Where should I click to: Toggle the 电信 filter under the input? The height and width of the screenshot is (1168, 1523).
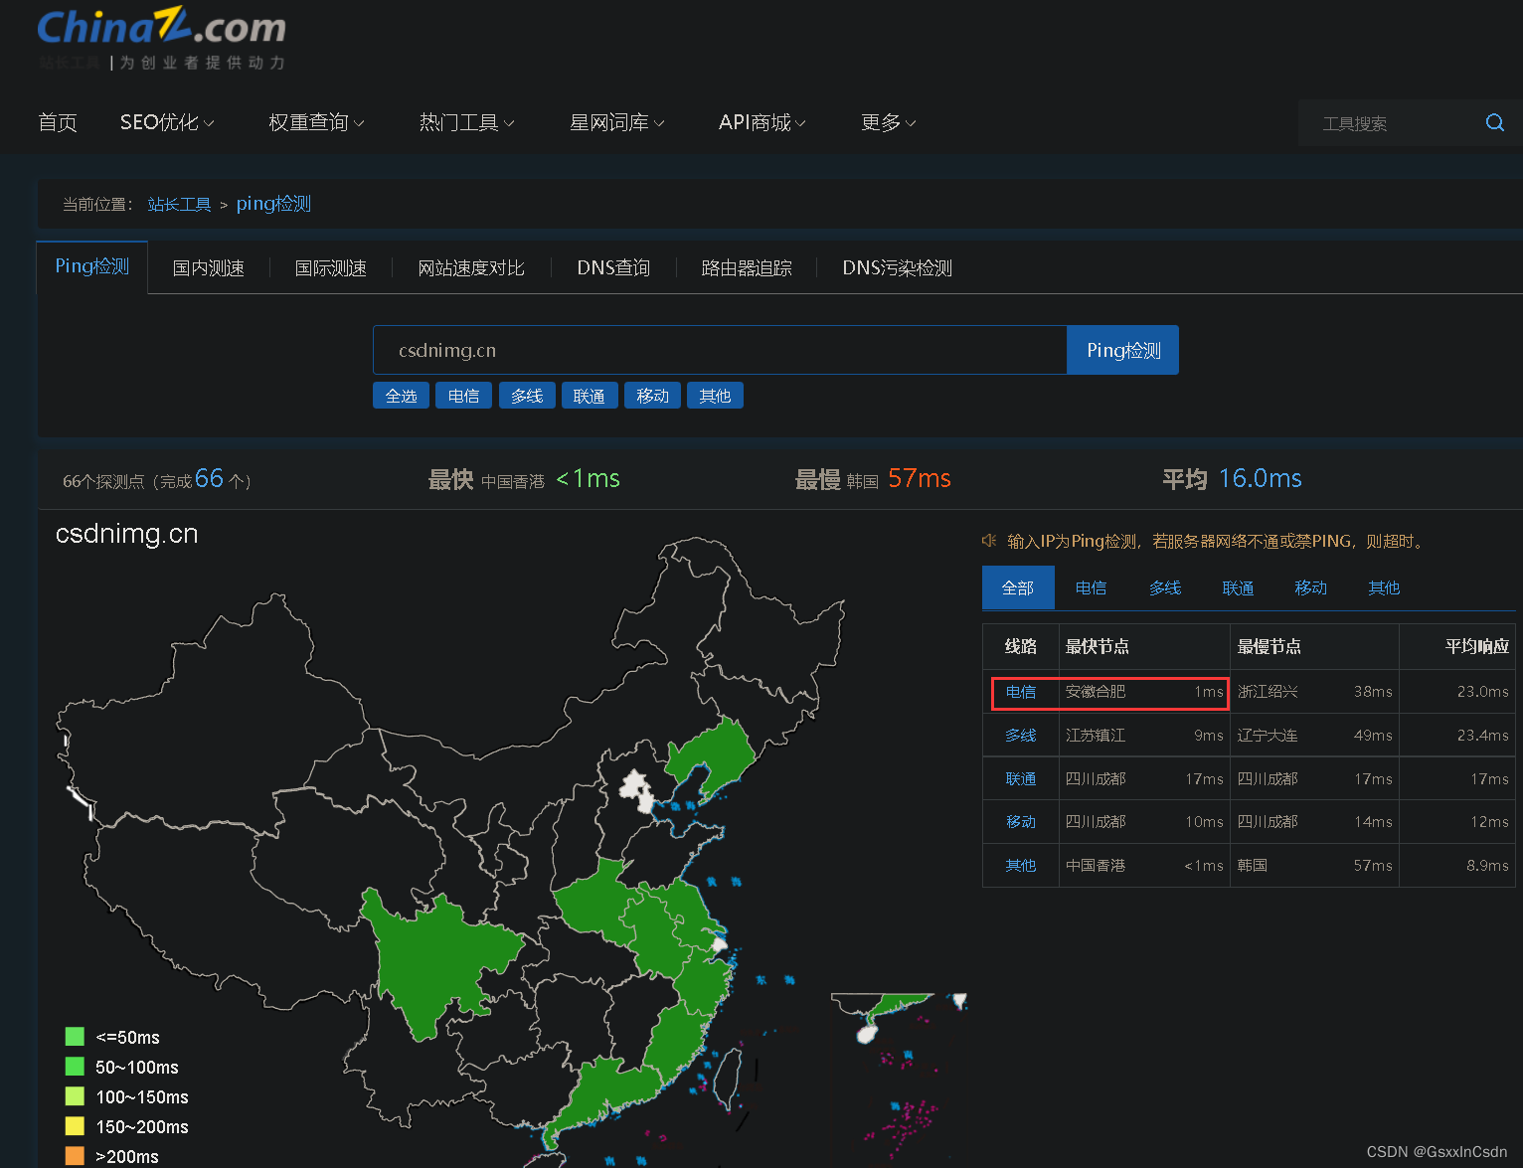tap(464, 396)
